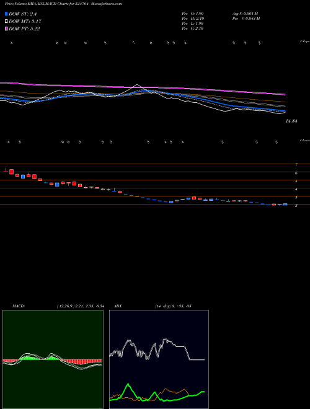Click the 'Pre H: 2.10' value

(193, 19)
